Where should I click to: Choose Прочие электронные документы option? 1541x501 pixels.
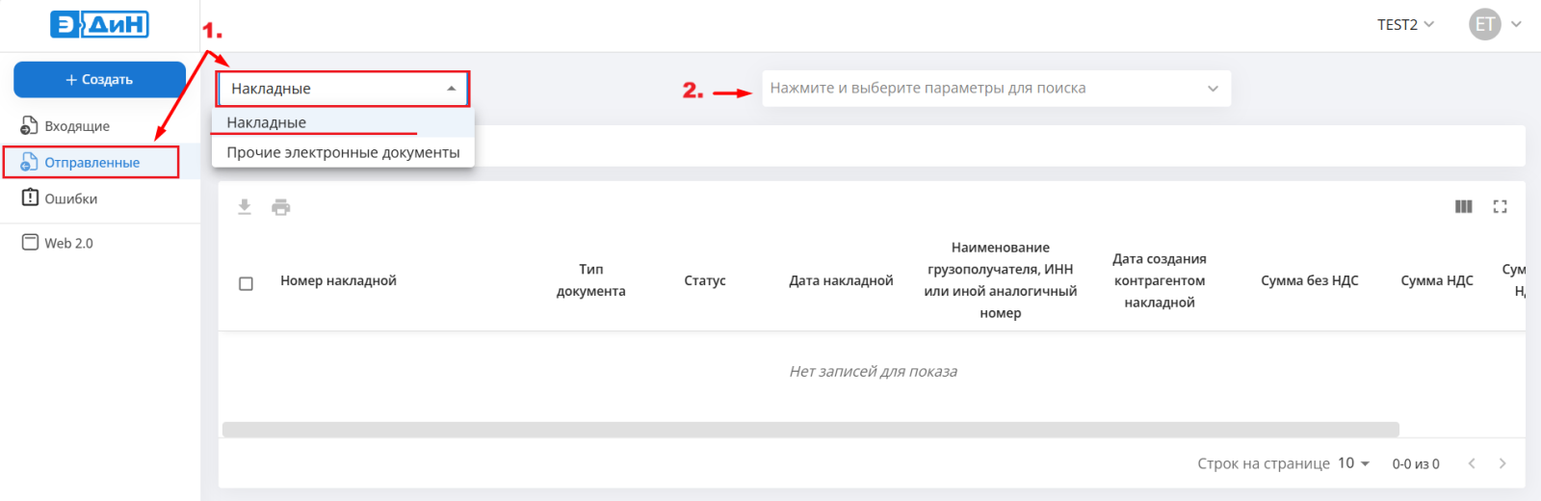(x=343, y=152)
